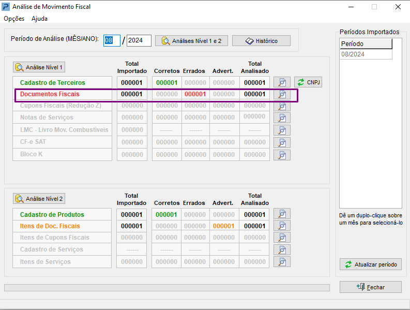
Task: Start Análise Nível 2
Action: click(39, 199)
